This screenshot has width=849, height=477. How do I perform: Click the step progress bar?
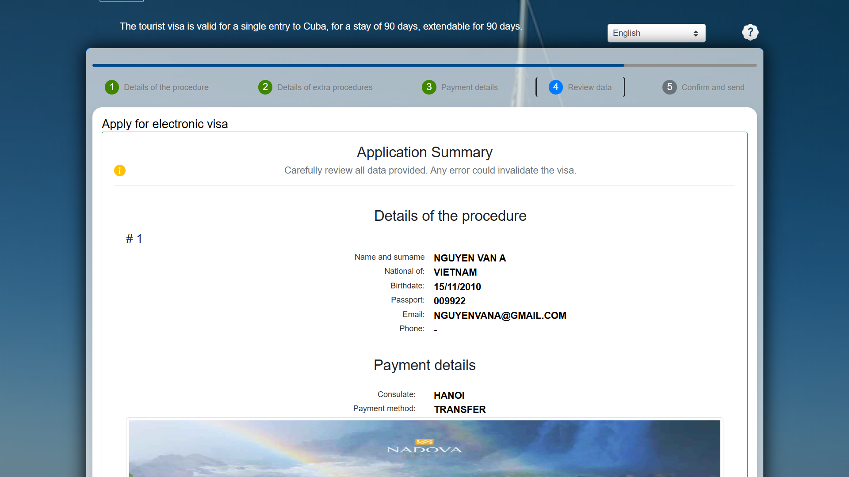[x=424, y=65]
